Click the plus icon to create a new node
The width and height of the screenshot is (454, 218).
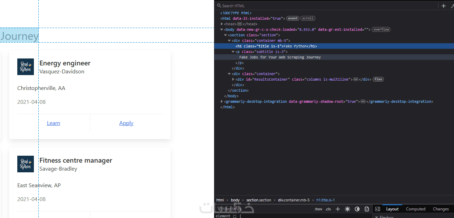tap(444, 6)
